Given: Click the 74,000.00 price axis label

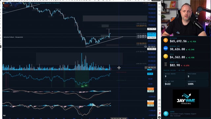Looking at the screenshot, I should pyautogui.click(x=152, y=17).
